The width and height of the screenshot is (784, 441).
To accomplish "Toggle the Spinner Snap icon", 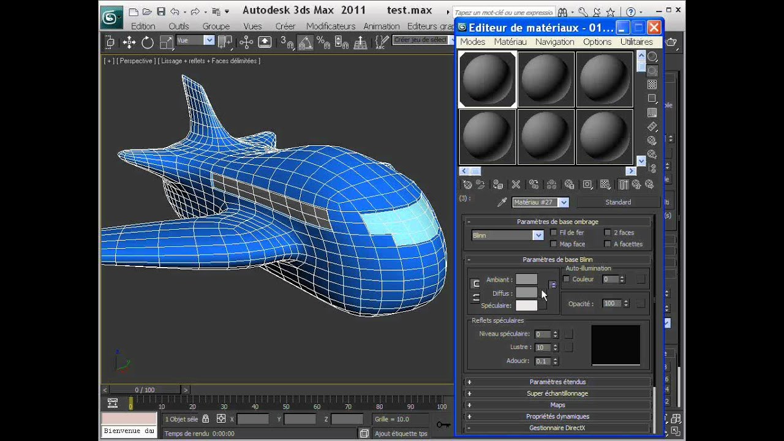I will pyautogui.click(x=342, y=42).
